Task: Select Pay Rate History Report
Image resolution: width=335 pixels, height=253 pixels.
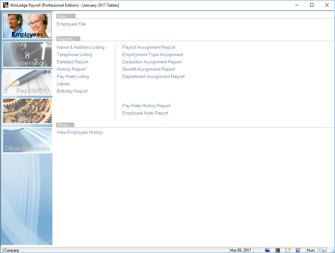Action: (x=146, y=106)
